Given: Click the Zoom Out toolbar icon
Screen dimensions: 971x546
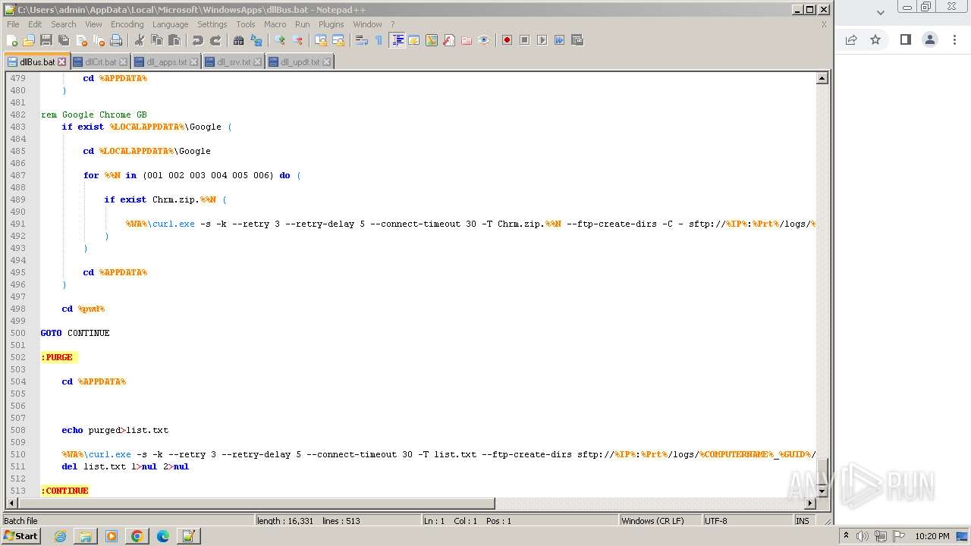Looking at the screenshot, I should coord(297,40).
